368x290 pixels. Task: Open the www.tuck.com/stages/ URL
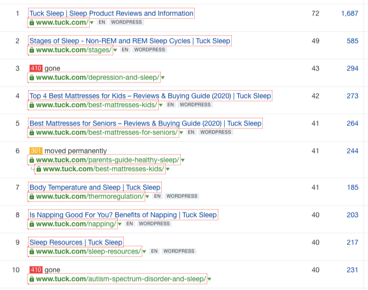pos(74,50)
